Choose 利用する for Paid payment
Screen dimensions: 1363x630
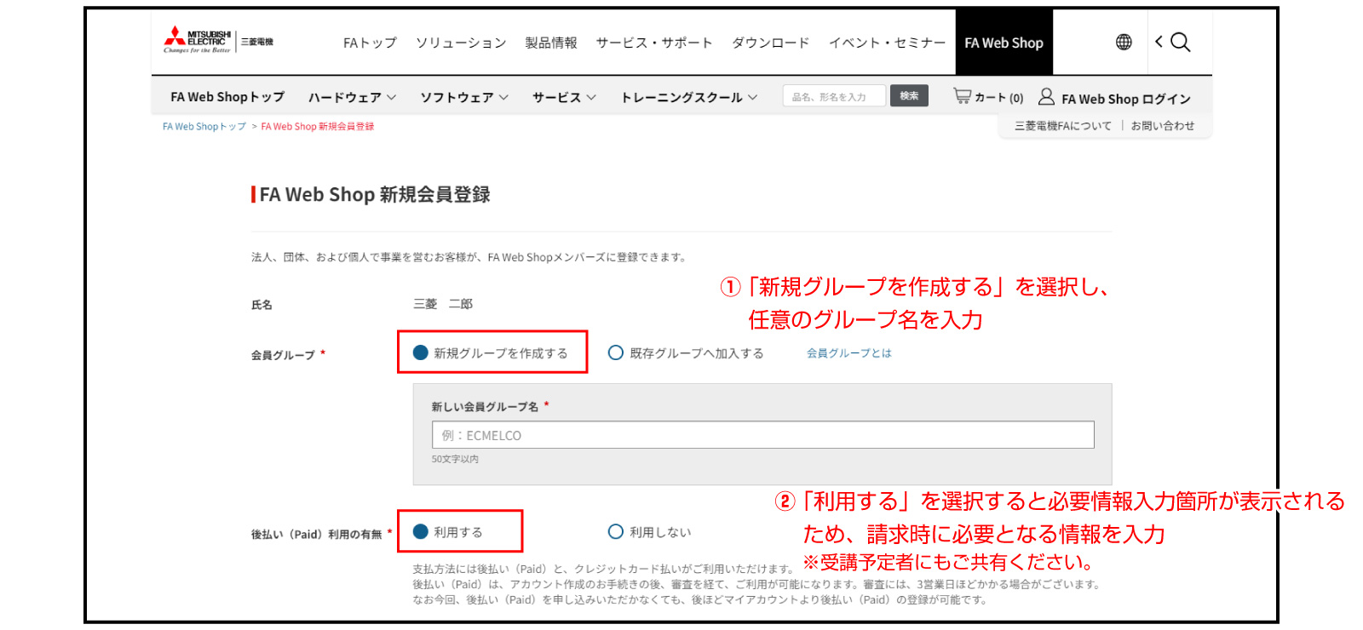(421, 531)
